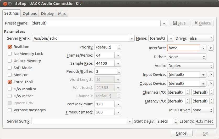219x139 pixels.
Task: Click the Latency 4.35 msec value
Action: click(205, 121)
